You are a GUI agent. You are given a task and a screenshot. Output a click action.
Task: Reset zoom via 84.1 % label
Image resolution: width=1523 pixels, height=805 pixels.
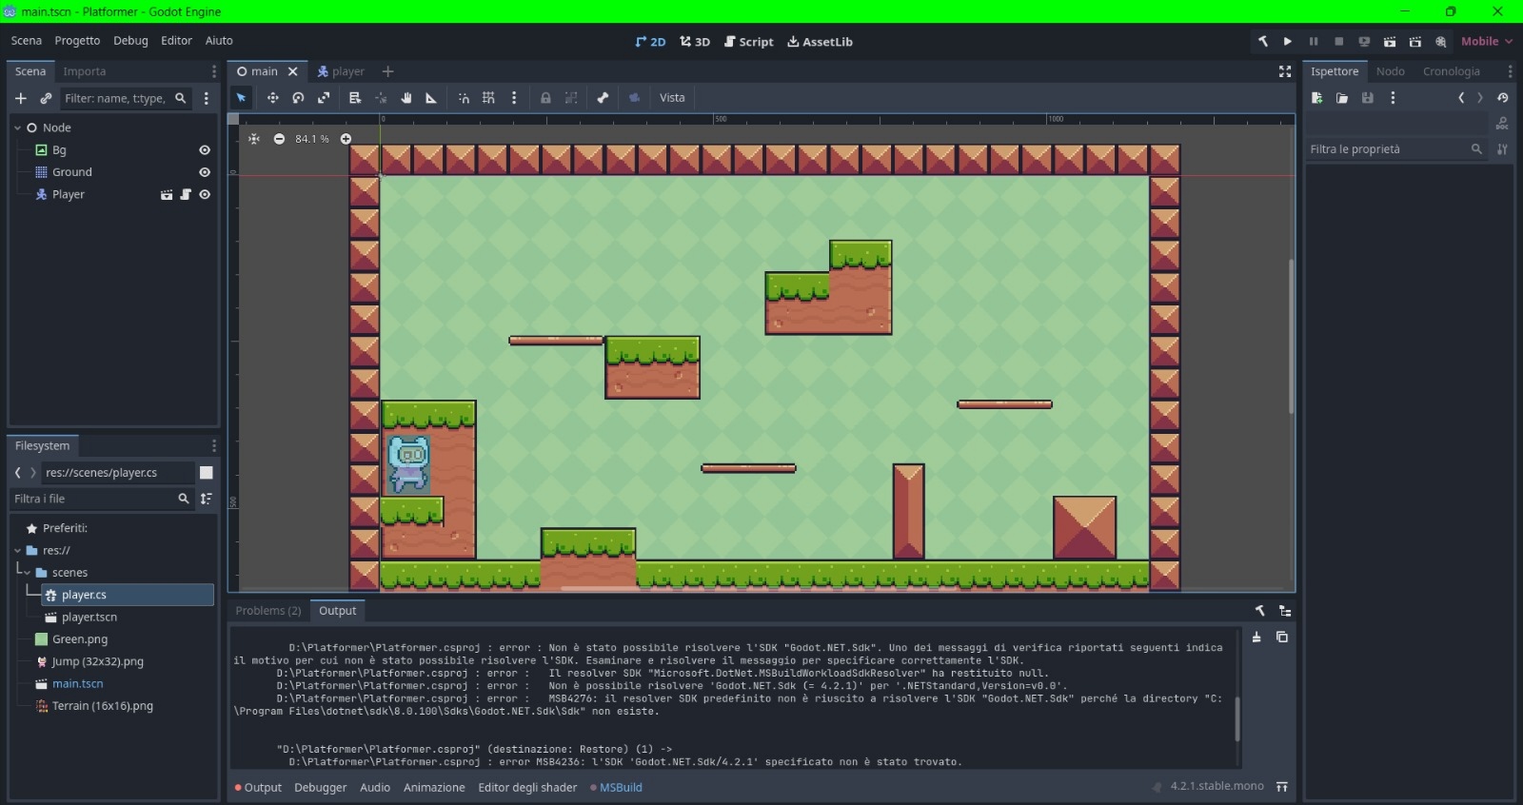[x=312, y=139]
